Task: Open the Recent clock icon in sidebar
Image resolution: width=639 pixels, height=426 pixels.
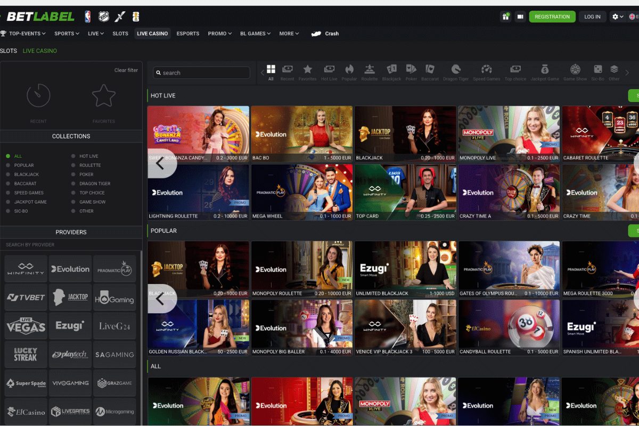Action: 38,96
